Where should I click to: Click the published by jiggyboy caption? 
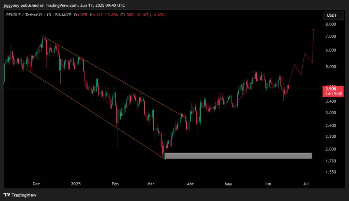(64, 5)
